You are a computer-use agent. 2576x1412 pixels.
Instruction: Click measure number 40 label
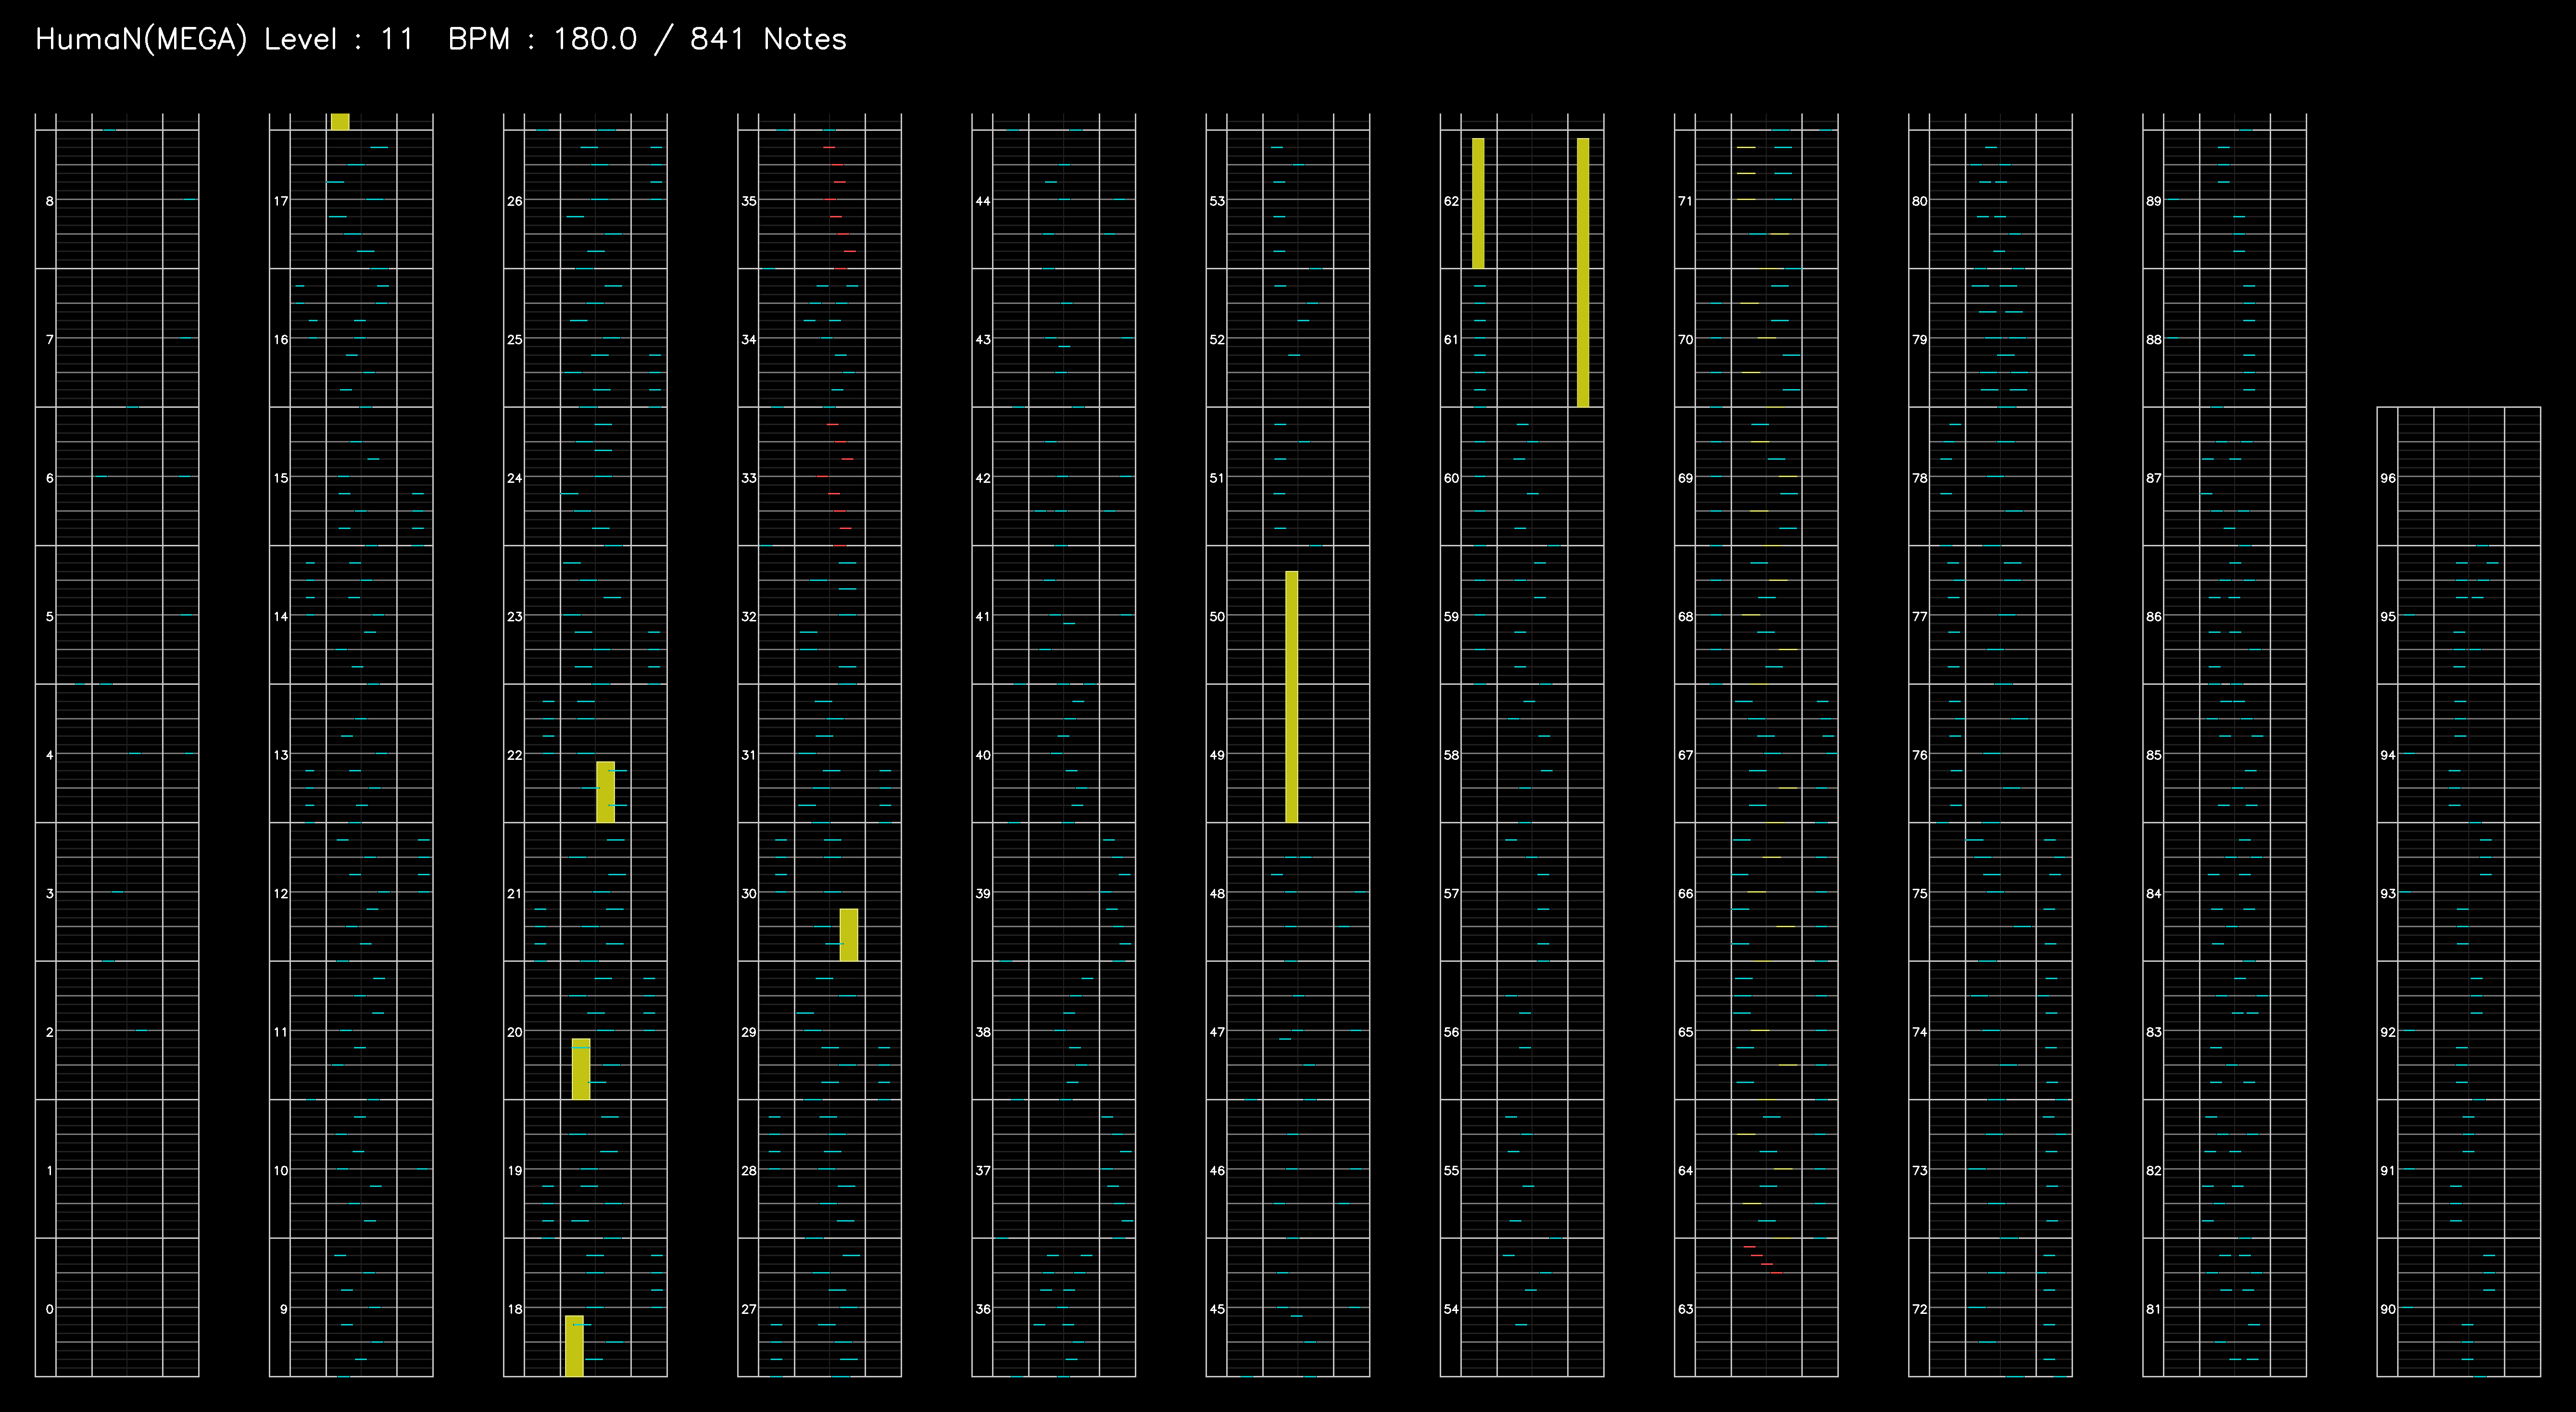click(x=983, y=755)
